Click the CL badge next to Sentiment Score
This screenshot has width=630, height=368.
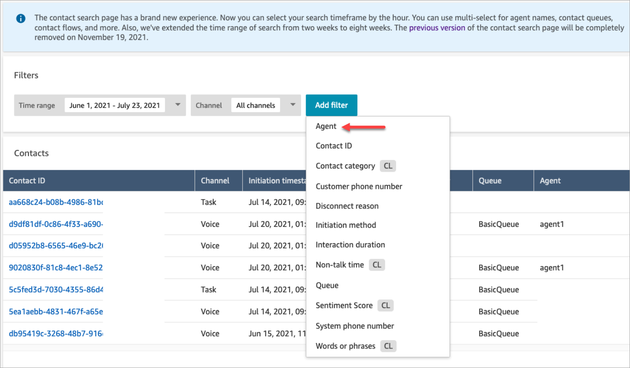coord(385,305)
